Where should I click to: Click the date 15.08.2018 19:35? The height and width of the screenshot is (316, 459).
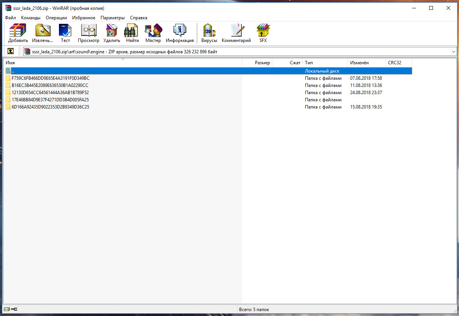366,107
